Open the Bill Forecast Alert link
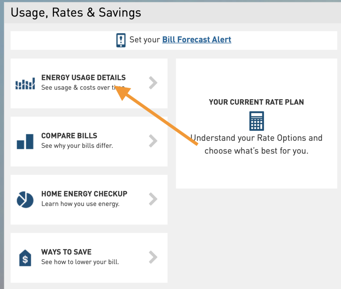 (x=196, y=40)
